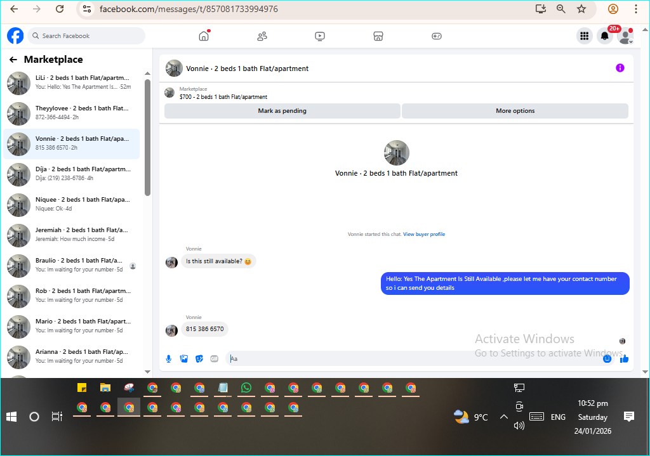Open Chrome three-dot menu
Viewport: 650px width, 456px height.
[x=636, y=9]
